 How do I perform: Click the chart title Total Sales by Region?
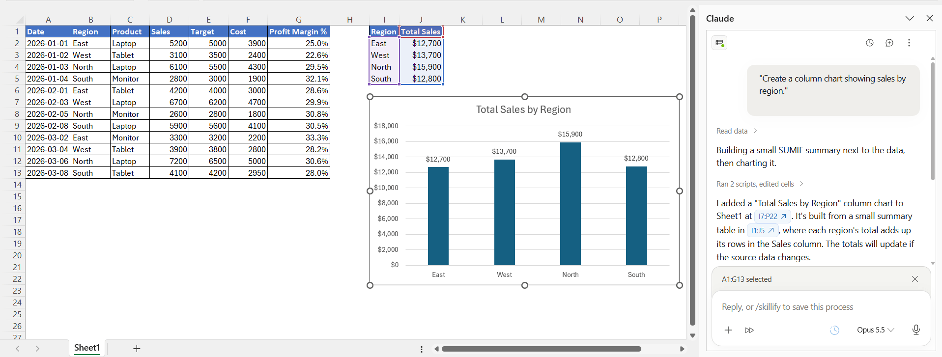[523, 110]
